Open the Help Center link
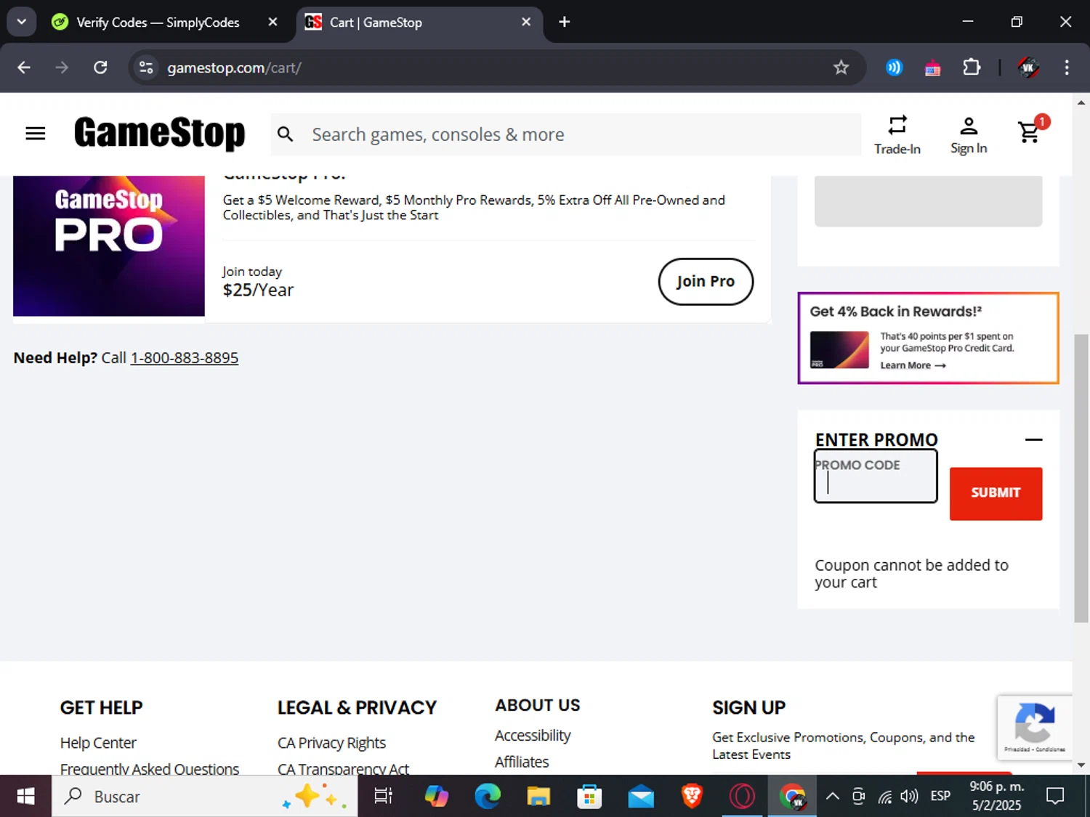The height and width of the screenshot is (817, 1090). (x=98, y=743)
